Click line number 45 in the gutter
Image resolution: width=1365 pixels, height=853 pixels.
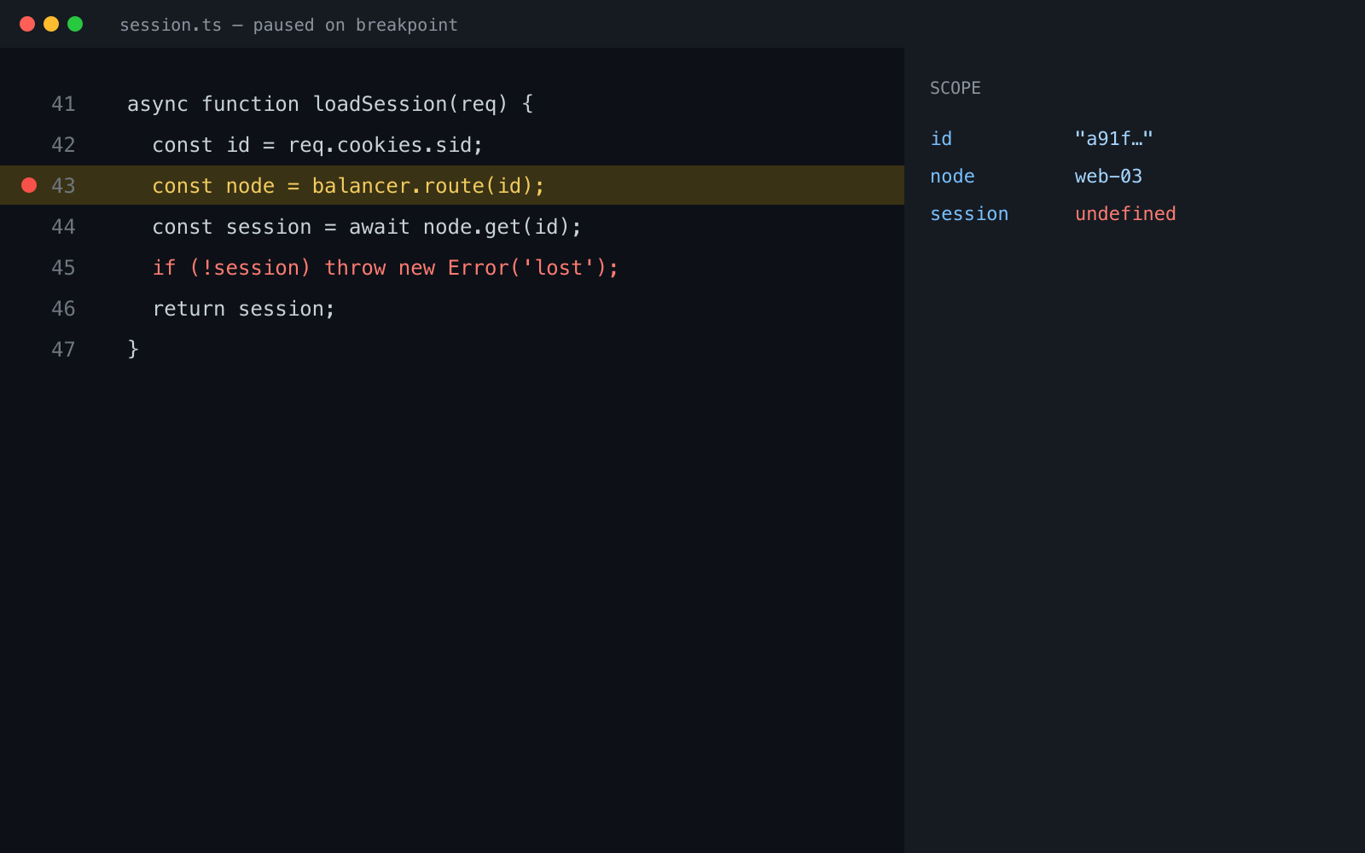(x=63, y=268)
